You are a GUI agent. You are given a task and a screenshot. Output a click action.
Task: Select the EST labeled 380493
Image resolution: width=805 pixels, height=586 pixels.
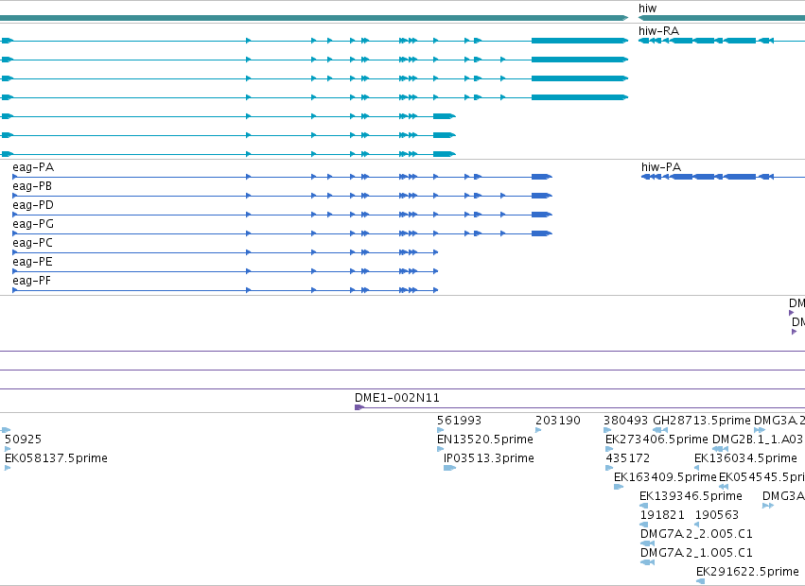click(x=626, y=421)
